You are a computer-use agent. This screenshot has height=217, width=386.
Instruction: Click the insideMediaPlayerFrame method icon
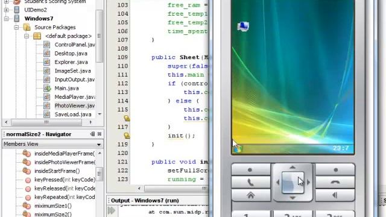[x=27, y=154]
